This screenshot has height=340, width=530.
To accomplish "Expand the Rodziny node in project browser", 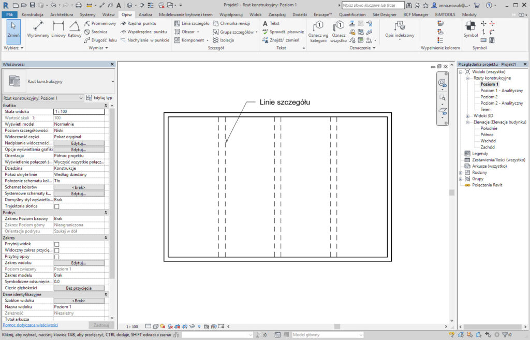I will coord(461,172).
